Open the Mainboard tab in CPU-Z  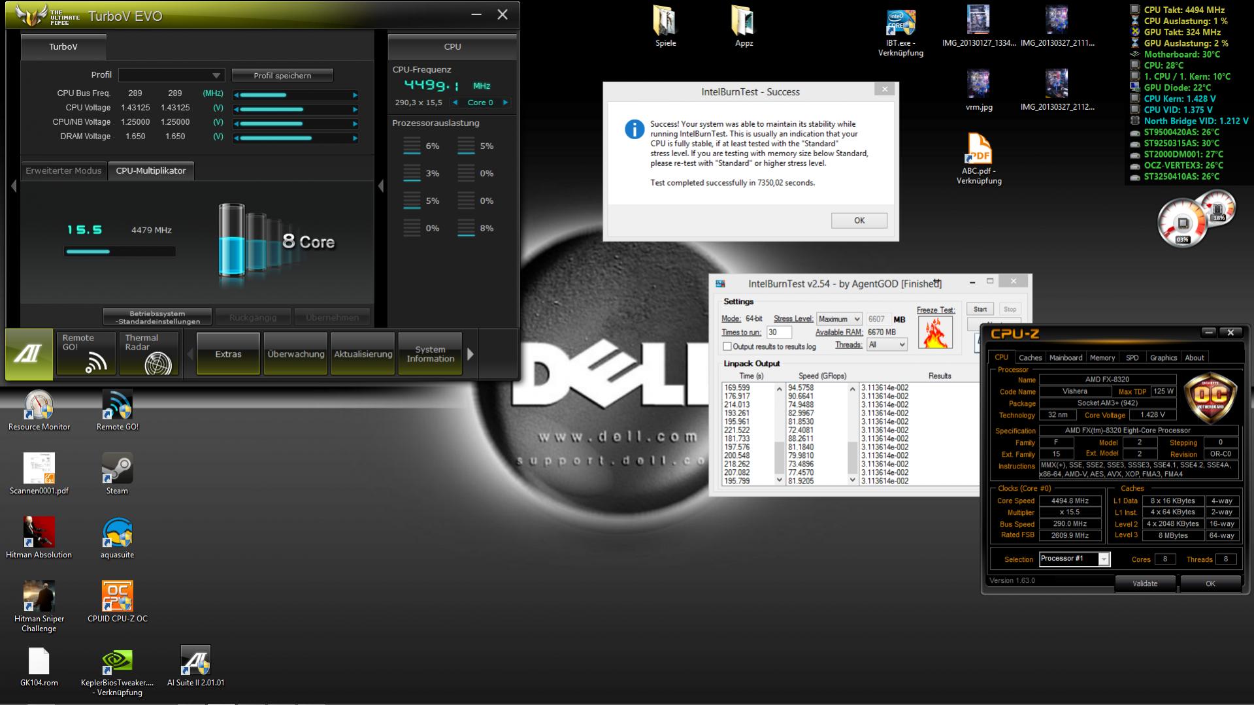point(1065,357)
